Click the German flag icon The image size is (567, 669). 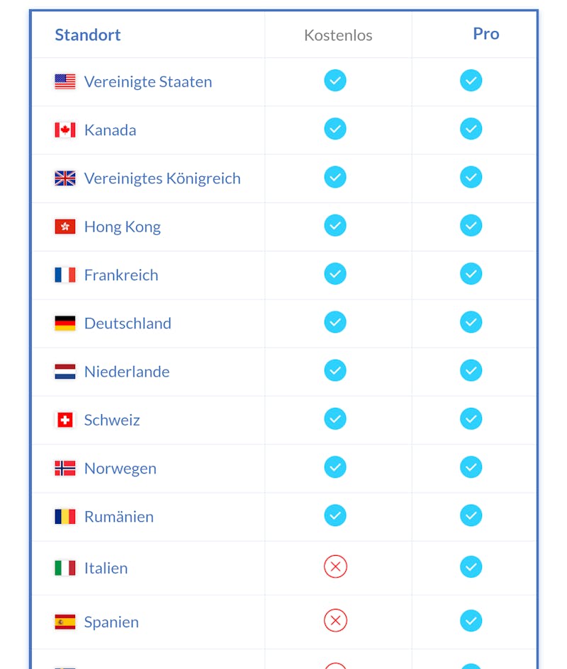click(65, 323)
